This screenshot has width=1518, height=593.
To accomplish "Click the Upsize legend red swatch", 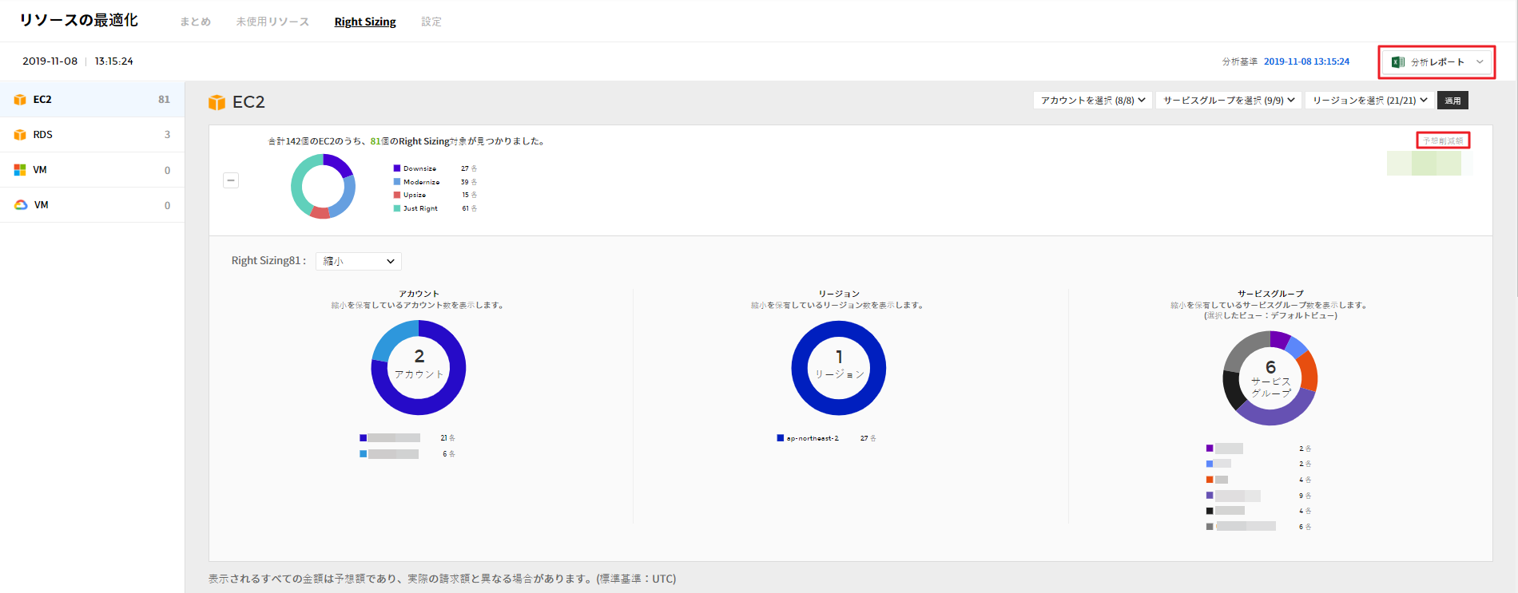I will [397, 195].
